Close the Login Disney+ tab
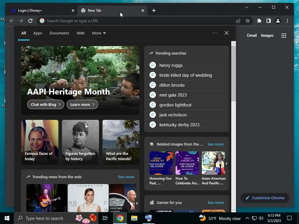This screenshot has width=299, height=224. tap(73, 11)
